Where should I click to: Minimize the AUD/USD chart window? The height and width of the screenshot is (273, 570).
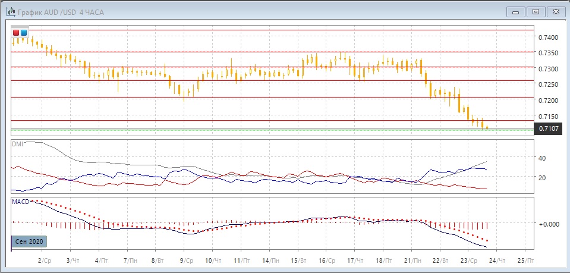click(x=516, y=11)
